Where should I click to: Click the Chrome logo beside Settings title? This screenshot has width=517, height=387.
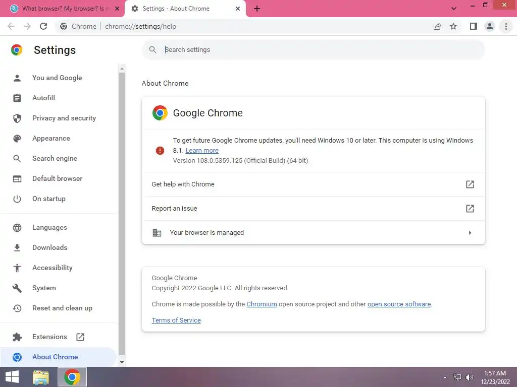tap(17, 50)
